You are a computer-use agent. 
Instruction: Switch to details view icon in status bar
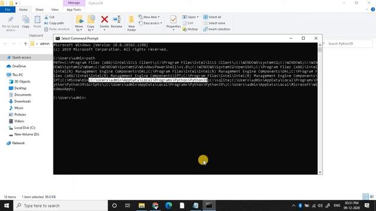(x=365, y=197)
